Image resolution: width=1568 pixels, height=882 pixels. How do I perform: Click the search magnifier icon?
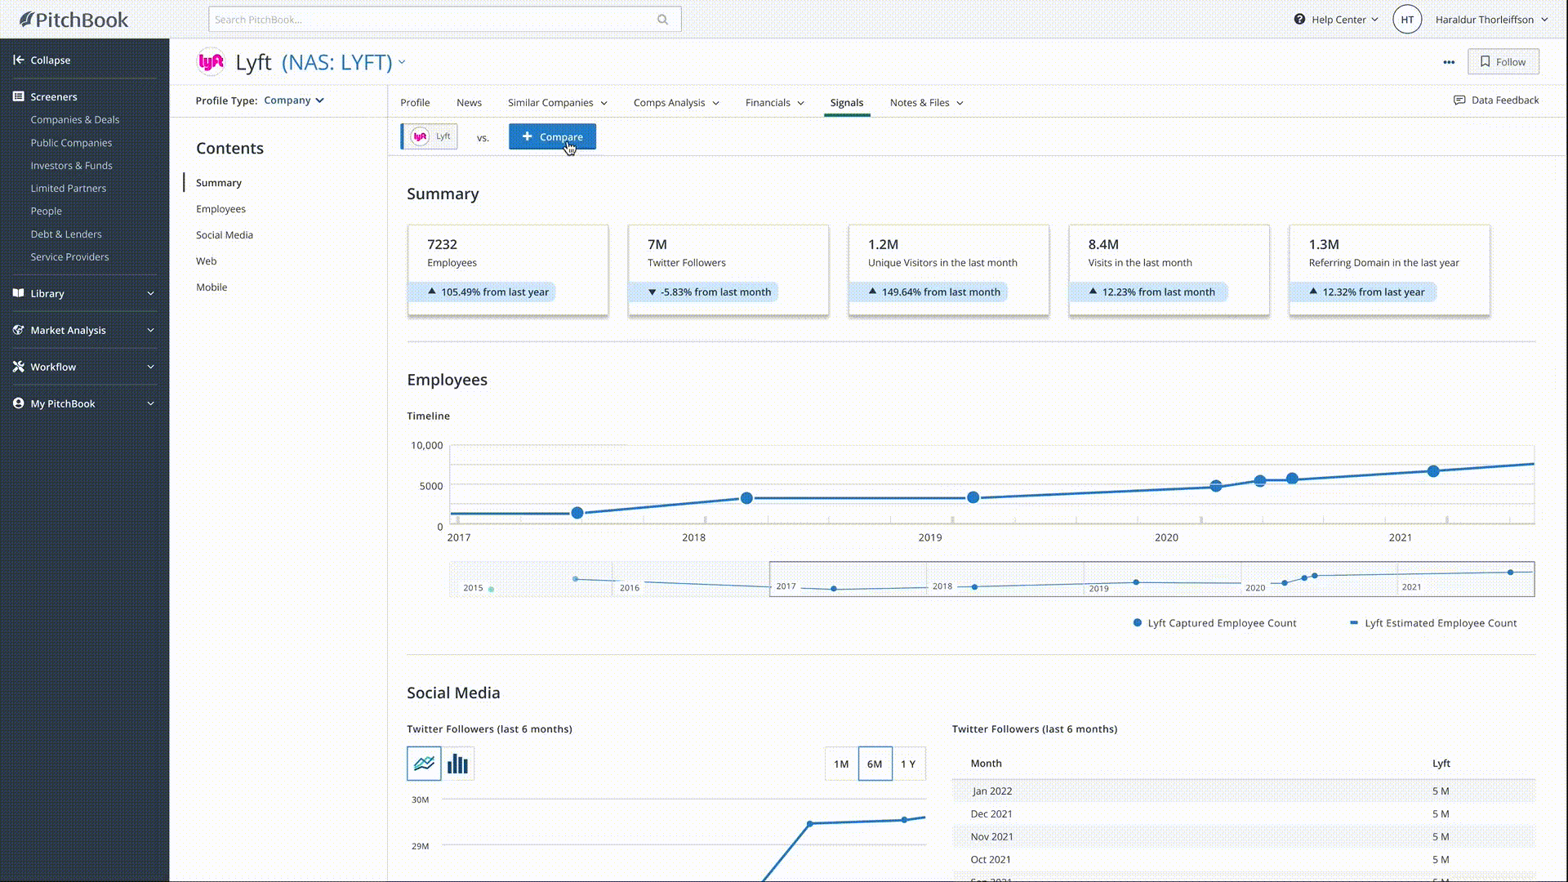point(662,20)
